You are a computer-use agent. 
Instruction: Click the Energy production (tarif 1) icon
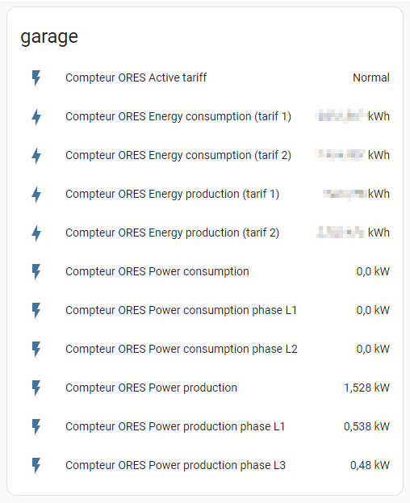pyautogui.click(x=36, y=195)
